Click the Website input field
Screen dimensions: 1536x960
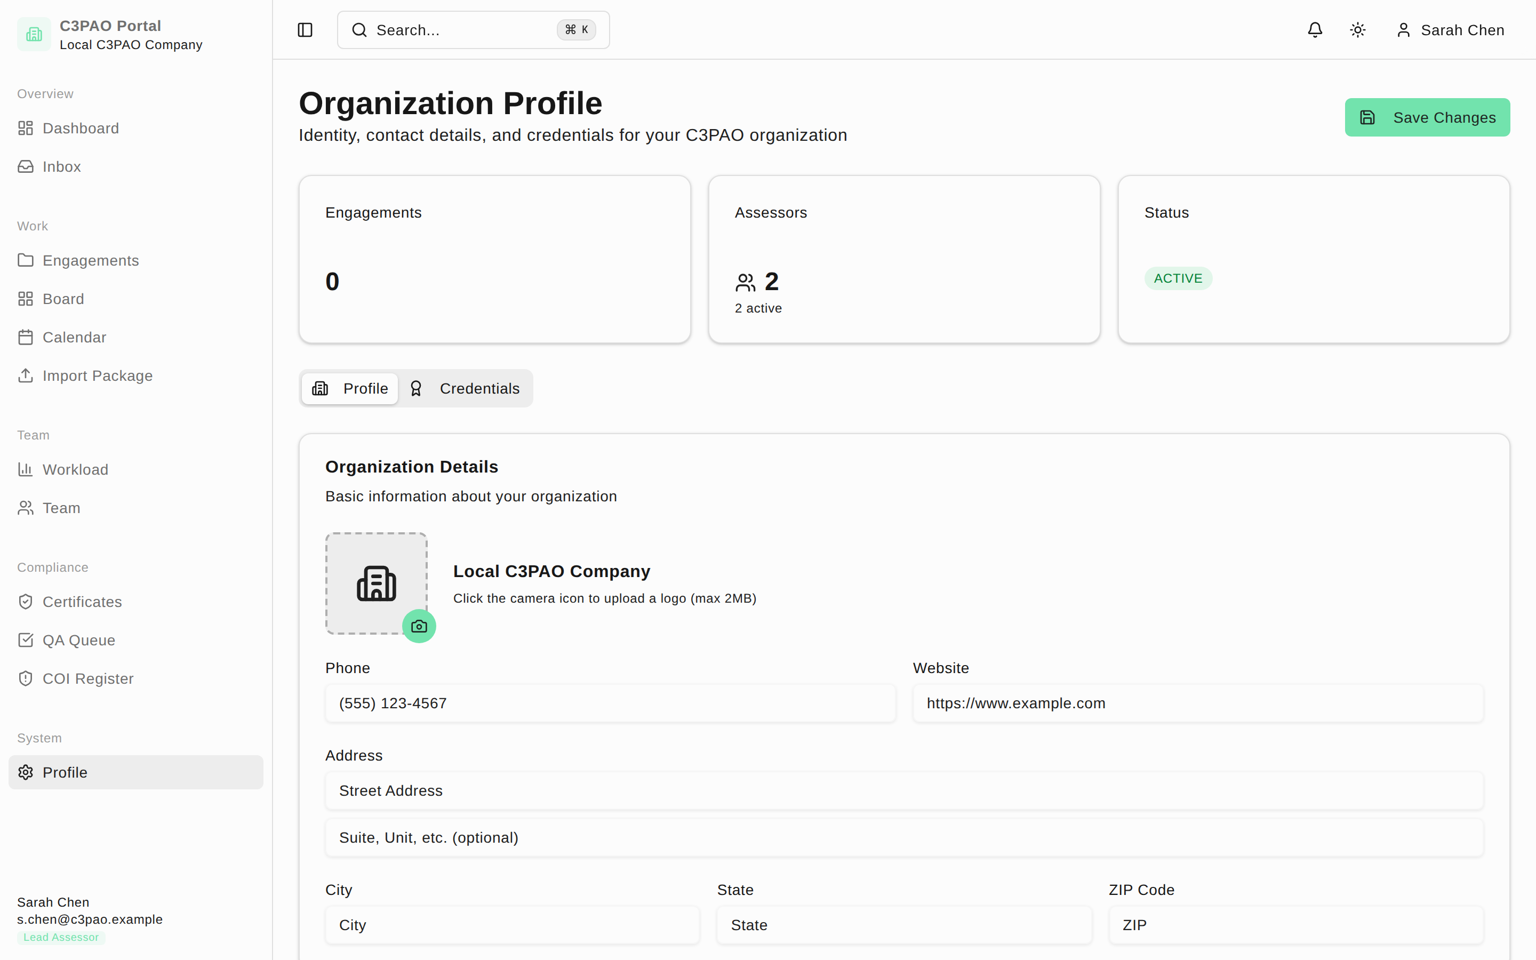[x=1198, y=703]
